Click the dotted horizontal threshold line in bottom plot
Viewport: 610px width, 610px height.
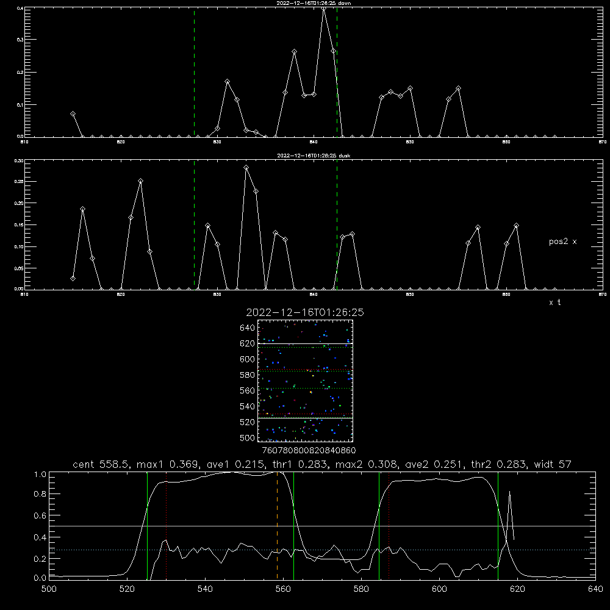click(322, 550)
